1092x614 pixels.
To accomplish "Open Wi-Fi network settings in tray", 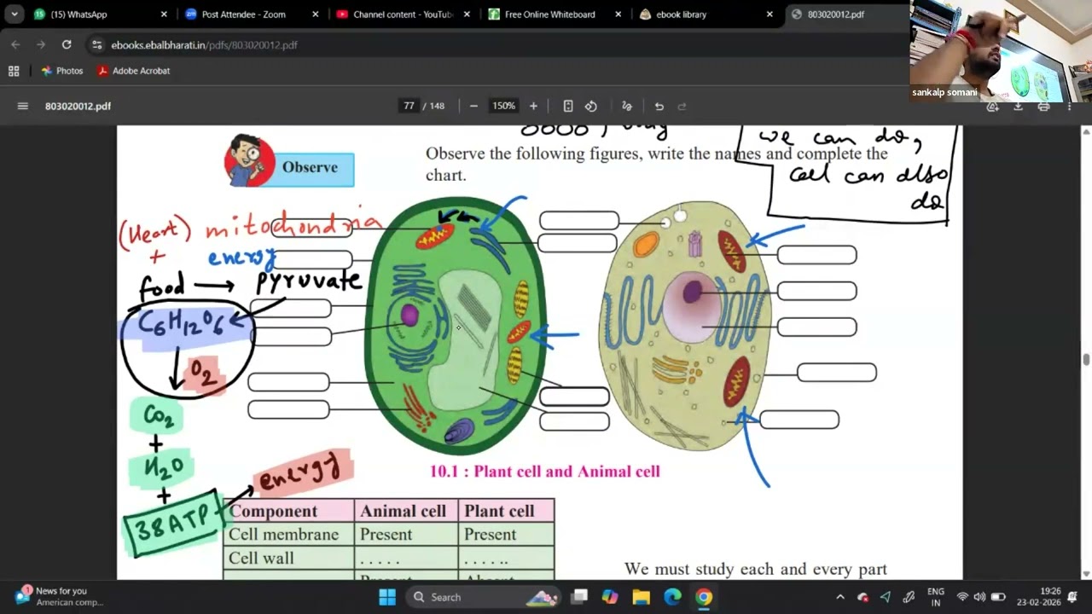I will point(962,597).
